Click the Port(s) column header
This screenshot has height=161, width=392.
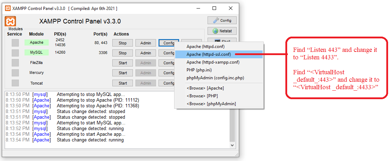[x=100, y=34]
